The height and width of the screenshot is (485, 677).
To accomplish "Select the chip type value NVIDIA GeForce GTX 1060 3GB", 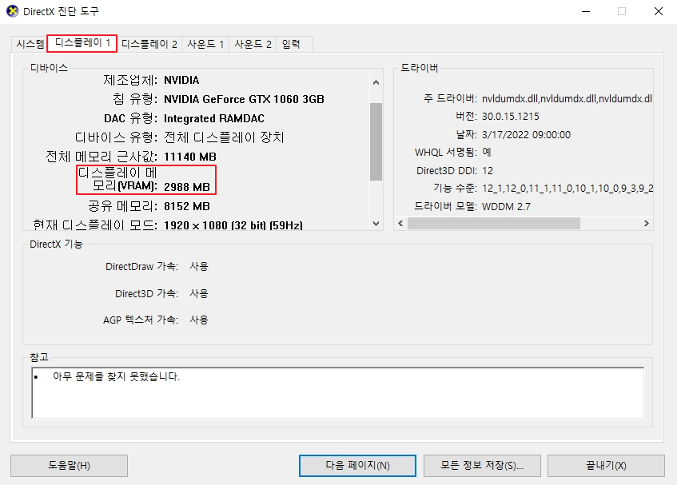I will click(x=244, y=100).
